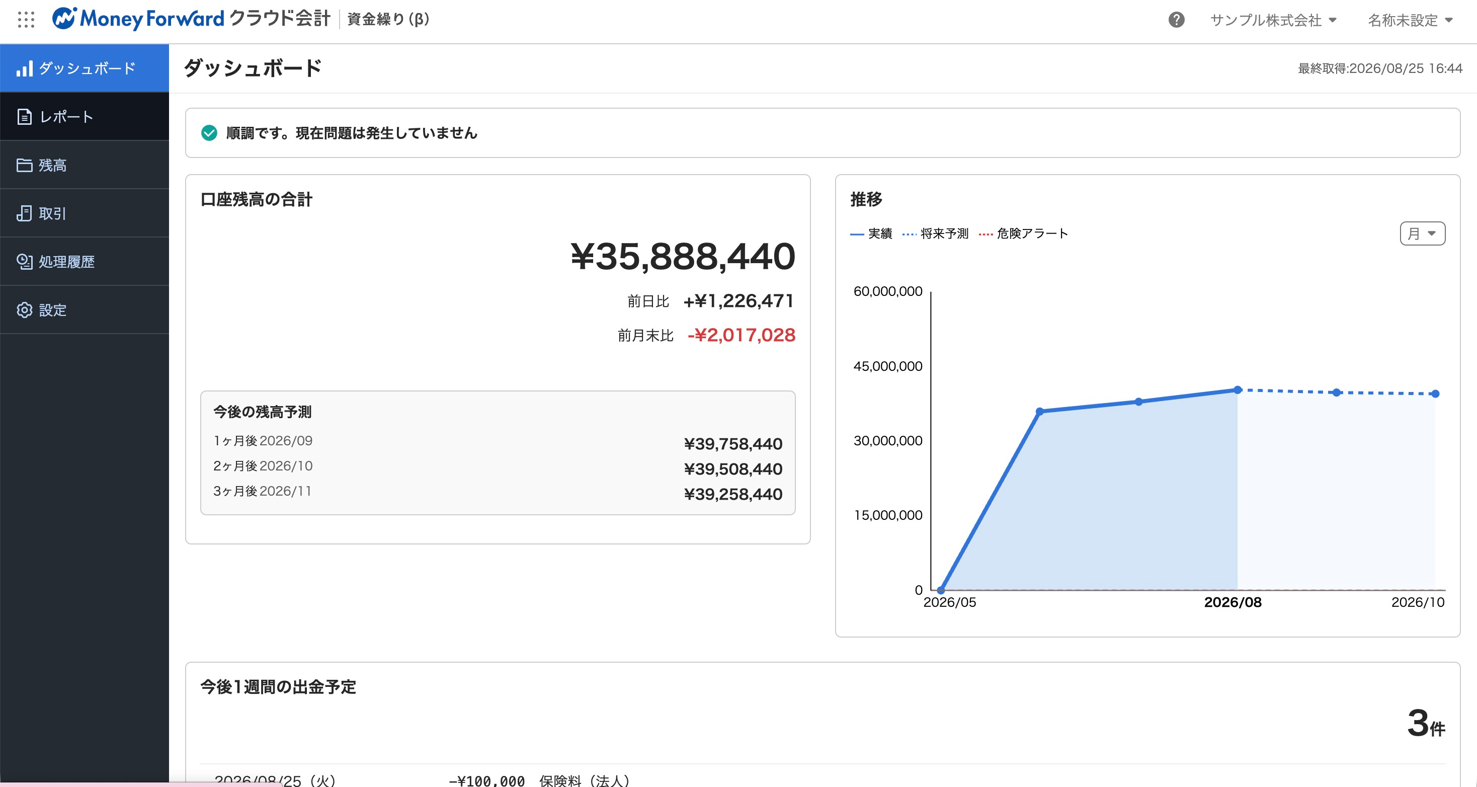Screen dimensions: 1477x787
Task: Click the 資金繰り (β) header link
Action: coord(388,20)
